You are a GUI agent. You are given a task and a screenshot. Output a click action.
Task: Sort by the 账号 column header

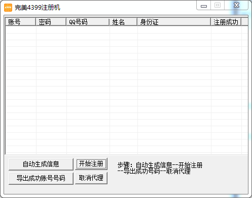21,22
